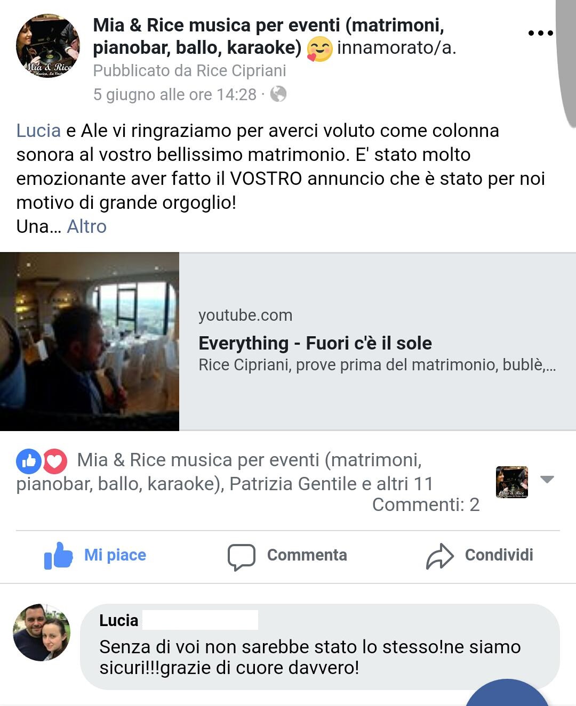Open Everything - Fuori c'è il sole link

click(315, 343)
